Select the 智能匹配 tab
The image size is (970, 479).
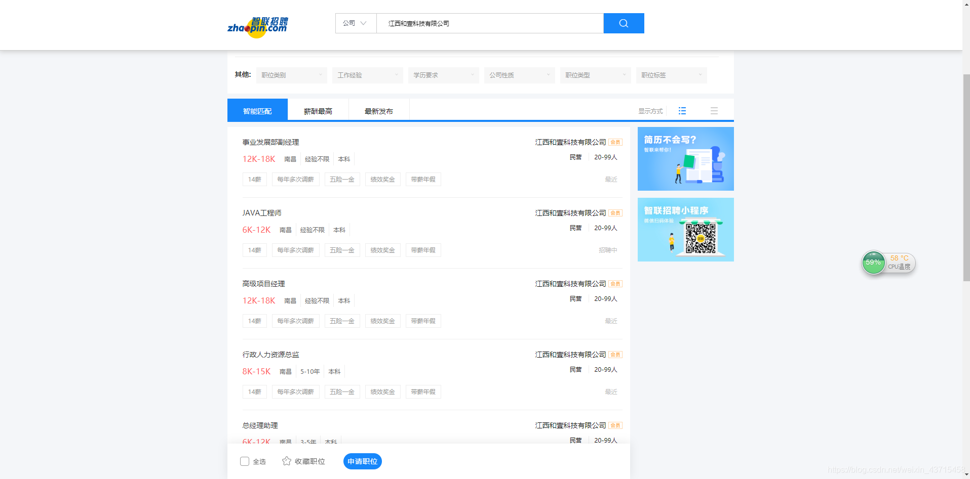257,110
